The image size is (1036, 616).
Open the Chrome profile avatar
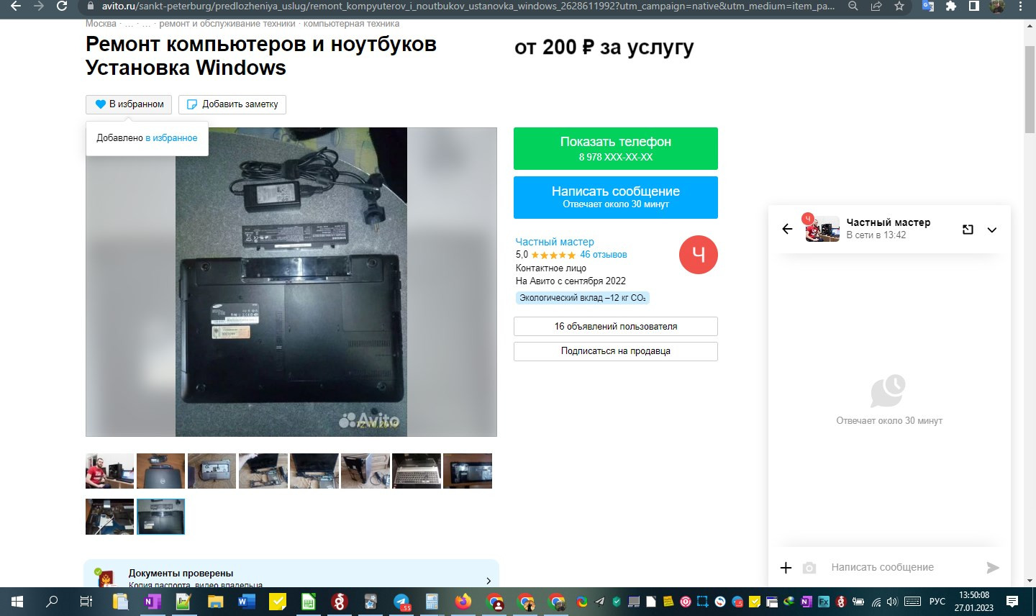click(997, 6)
